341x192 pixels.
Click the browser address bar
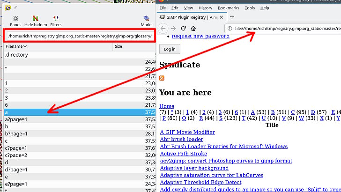[283, 29]
